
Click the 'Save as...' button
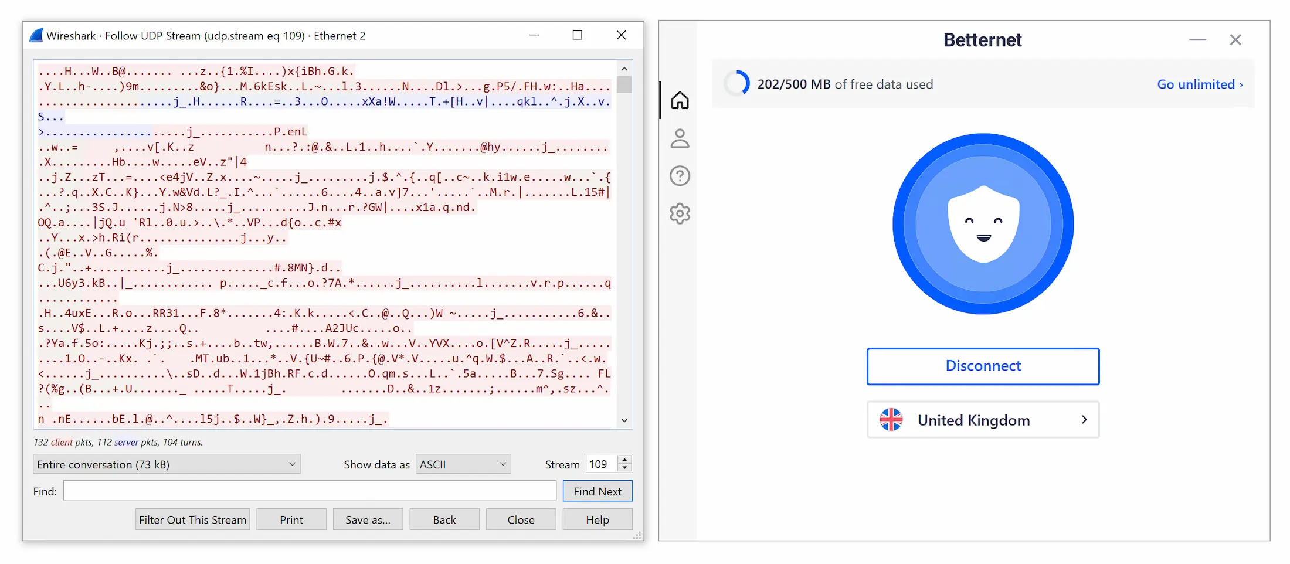(x=368, y=519)
